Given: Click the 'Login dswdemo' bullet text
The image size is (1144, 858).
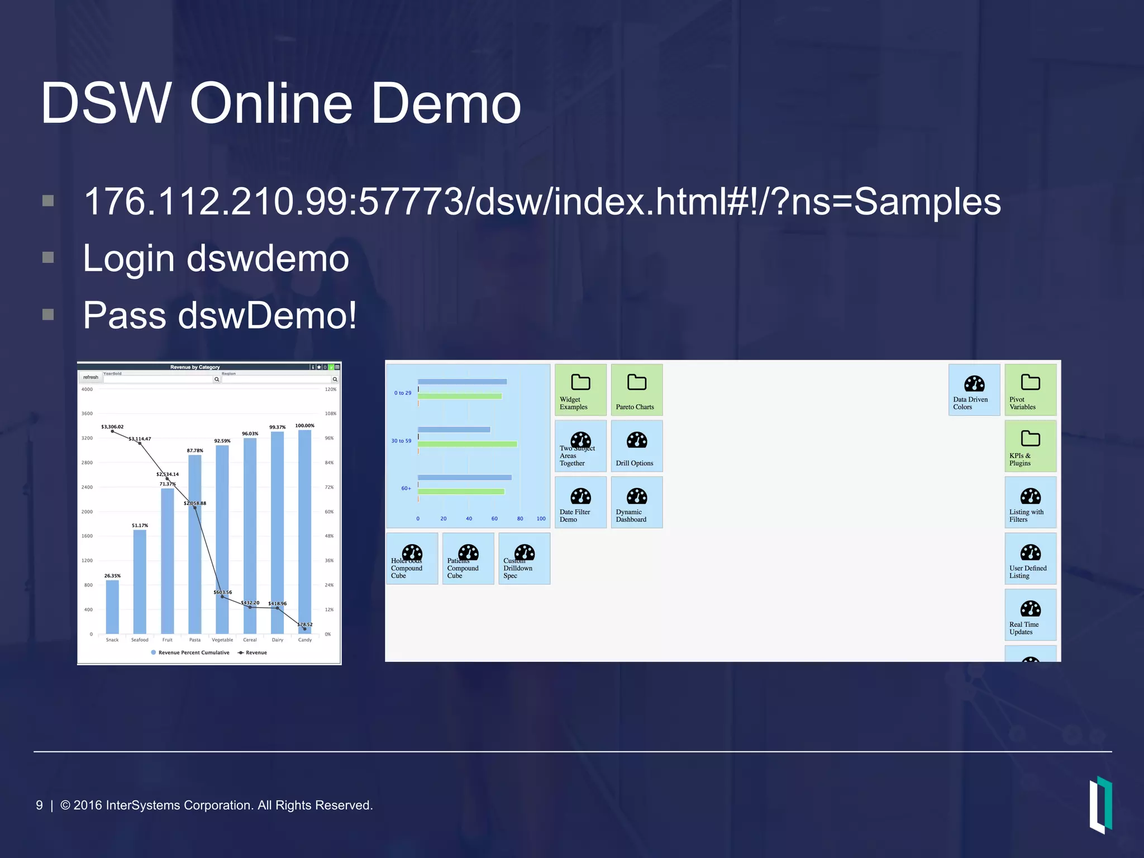Looking at the screenshot, I should 216,258.
